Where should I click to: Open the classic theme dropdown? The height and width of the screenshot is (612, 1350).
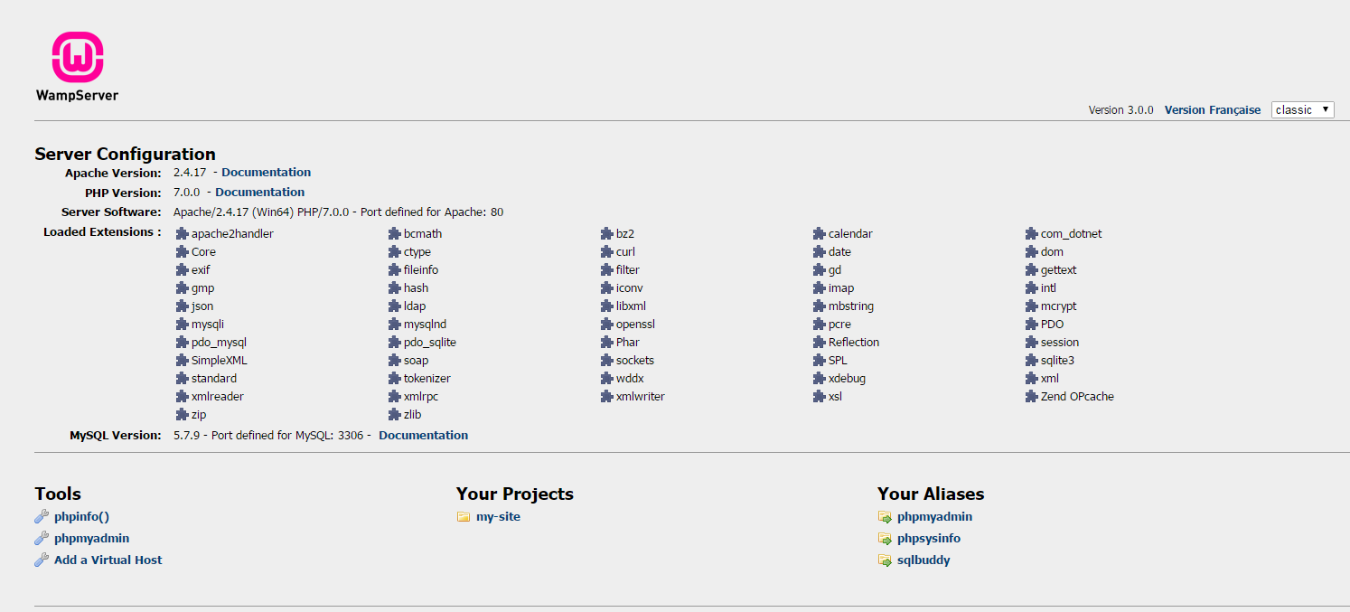click(x=1303, y=109)
